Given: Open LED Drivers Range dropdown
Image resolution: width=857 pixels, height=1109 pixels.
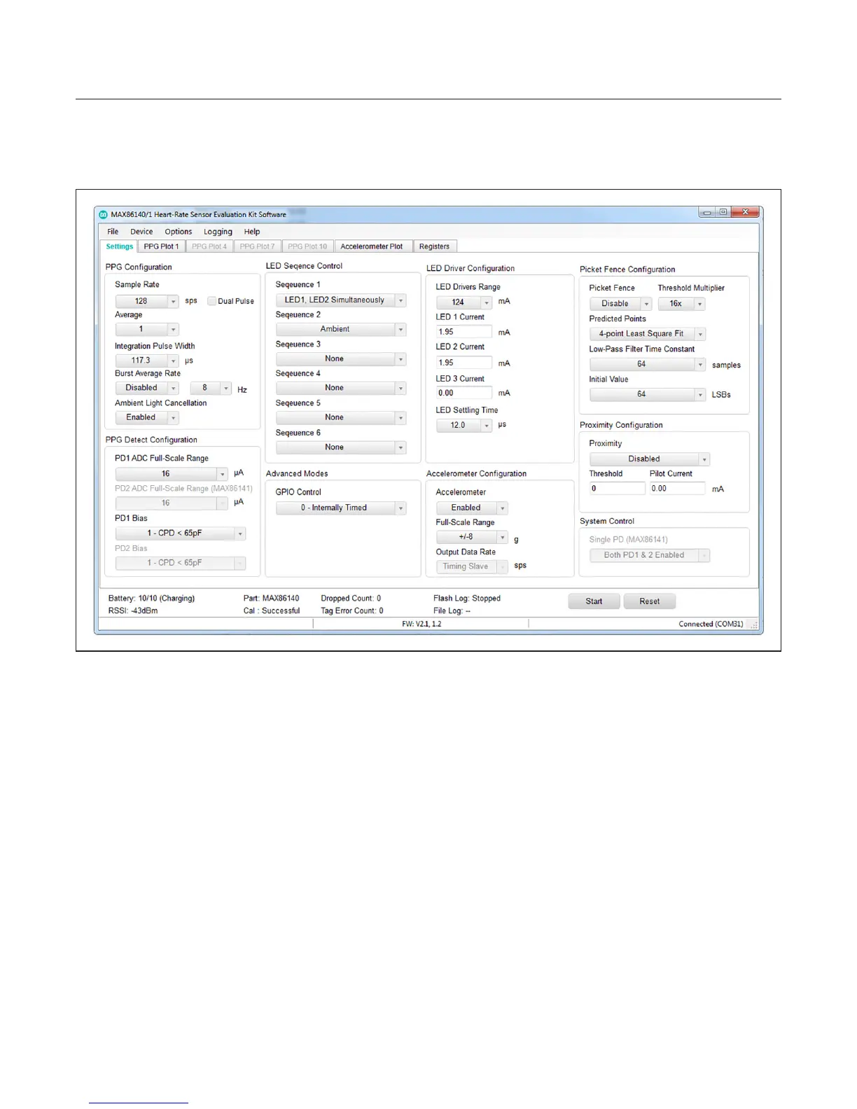Looking at the screenshot, I should click(x=464, y=302).
